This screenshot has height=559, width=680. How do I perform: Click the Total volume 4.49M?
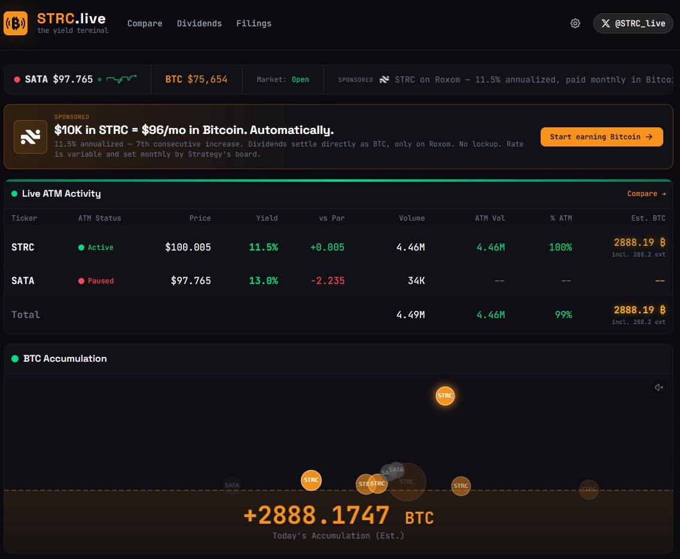click(x=410, y=315)
